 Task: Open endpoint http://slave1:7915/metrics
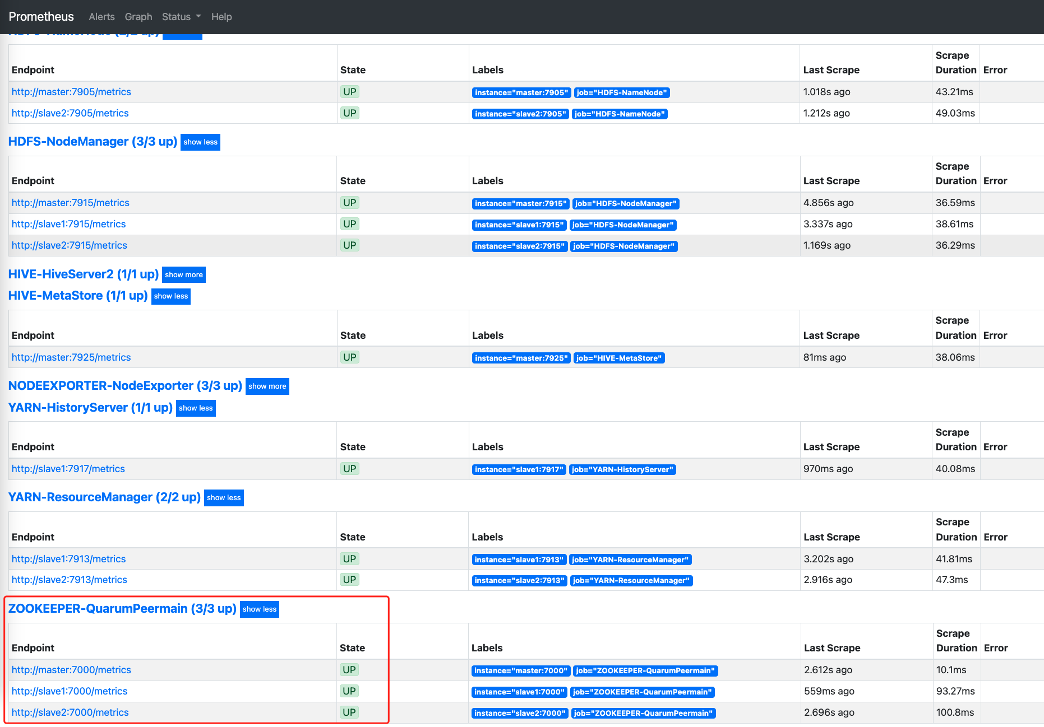click(x=68, y=224)
